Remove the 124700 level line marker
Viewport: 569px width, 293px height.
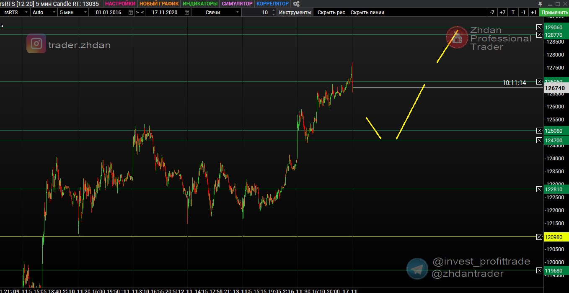[539, 140]
